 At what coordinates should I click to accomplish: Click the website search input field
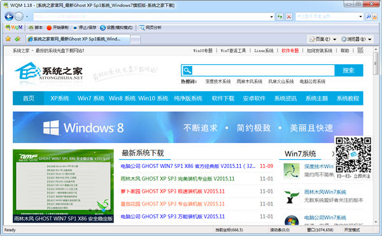[x=263, y=71]
